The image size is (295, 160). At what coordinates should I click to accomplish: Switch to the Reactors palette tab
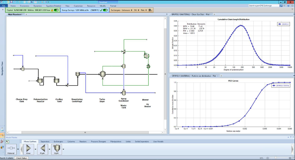(x=83, y=141)
